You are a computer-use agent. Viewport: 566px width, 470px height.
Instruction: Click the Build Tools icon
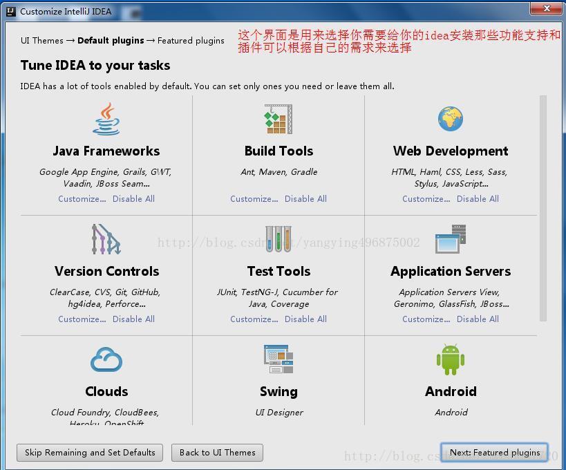click(279, 119)
